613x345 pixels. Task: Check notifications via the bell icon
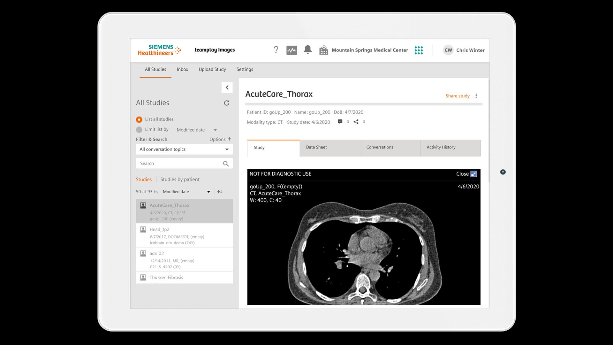[307, 50]
